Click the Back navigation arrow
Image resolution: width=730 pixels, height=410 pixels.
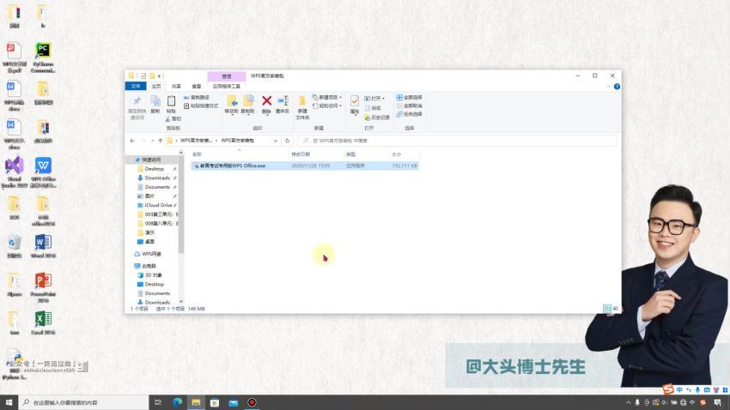coord(132,141)
